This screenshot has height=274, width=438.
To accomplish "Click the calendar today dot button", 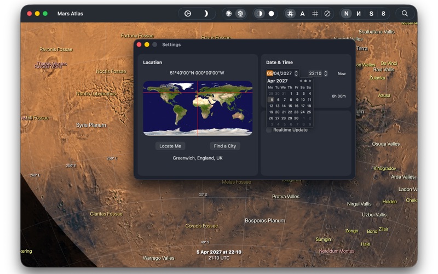I will (x=306, y=81).
